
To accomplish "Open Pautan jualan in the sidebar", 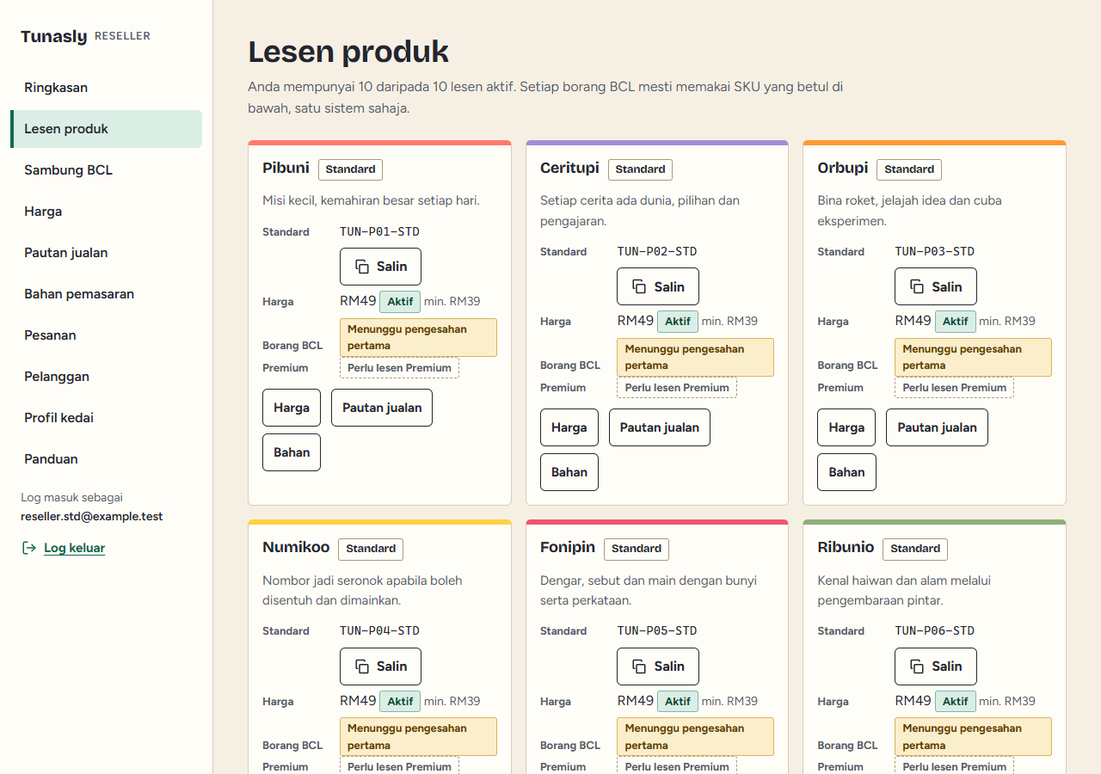I will [107, 253].
